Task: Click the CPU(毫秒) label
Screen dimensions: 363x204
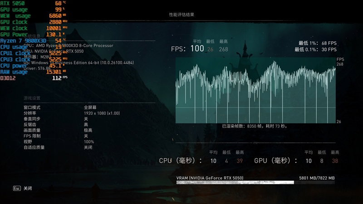Action: pos(180,160)
